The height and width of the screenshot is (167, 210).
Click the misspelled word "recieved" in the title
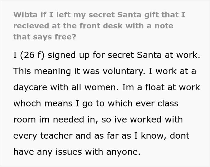coord(27,26)
